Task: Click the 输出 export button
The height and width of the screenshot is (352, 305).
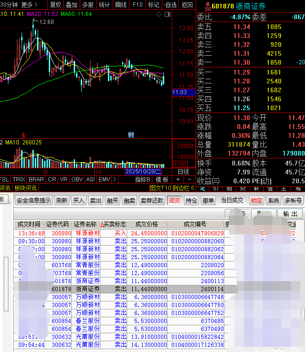Action: click(290, 213)
